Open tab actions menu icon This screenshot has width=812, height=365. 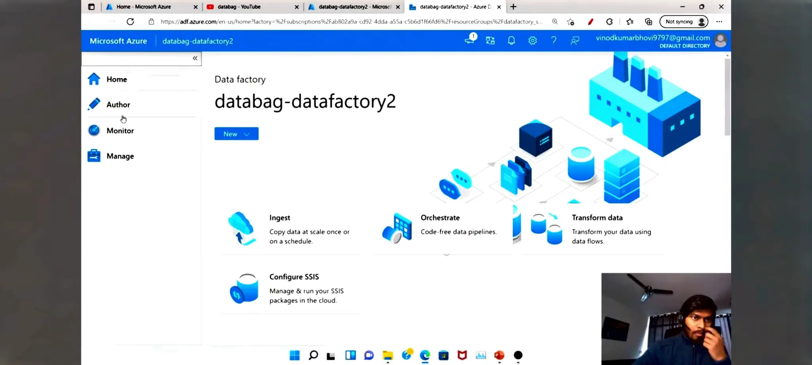coord(91,7)
